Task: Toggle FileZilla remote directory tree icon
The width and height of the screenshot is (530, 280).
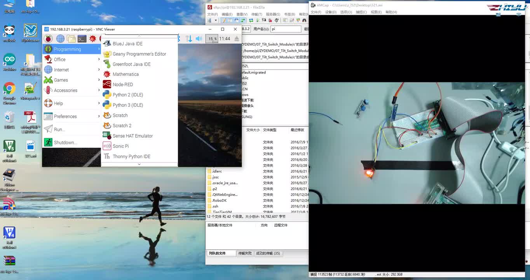Action: pyautogui.click(x=237, y=20)
